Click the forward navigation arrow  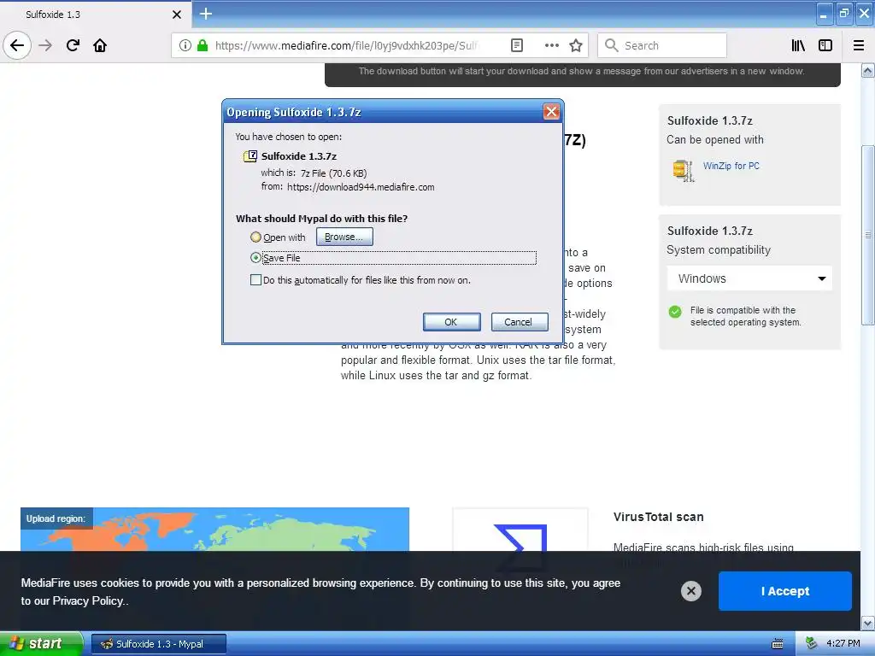(x=45, y=45)
